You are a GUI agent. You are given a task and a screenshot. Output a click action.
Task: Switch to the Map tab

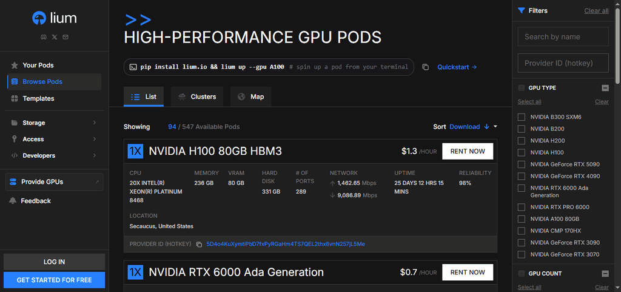pos(250,97)
